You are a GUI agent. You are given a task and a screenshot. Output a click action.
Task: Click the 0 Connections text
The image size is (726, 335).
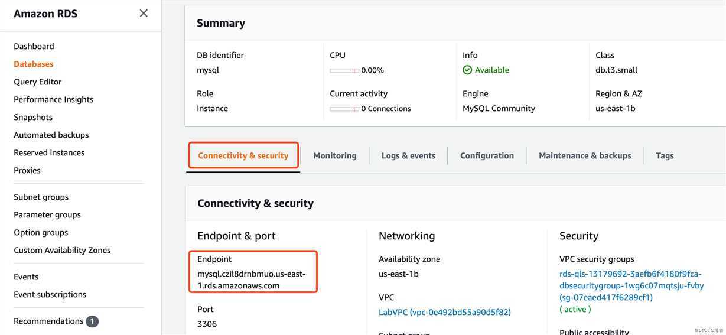tap(386, 109)
